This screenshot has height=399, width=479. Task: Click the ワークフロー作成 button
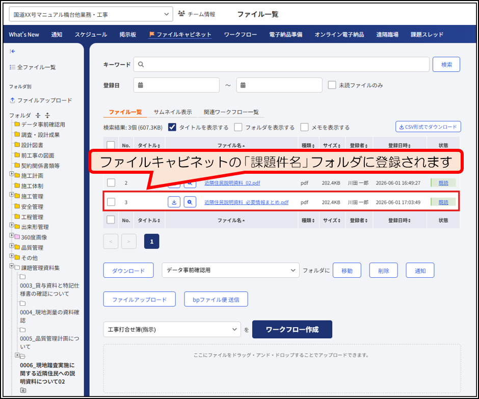coord(292,329)
